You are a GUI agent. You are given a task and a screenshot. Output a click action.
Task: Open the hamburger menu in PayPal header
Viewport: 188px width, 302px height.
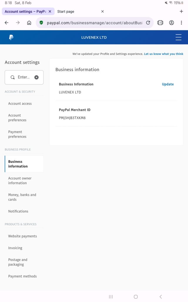click(178, 37)
